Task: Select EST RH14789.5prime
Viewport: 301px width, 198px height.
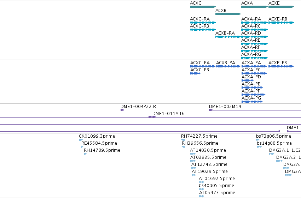Action: [x=85, y=154]
